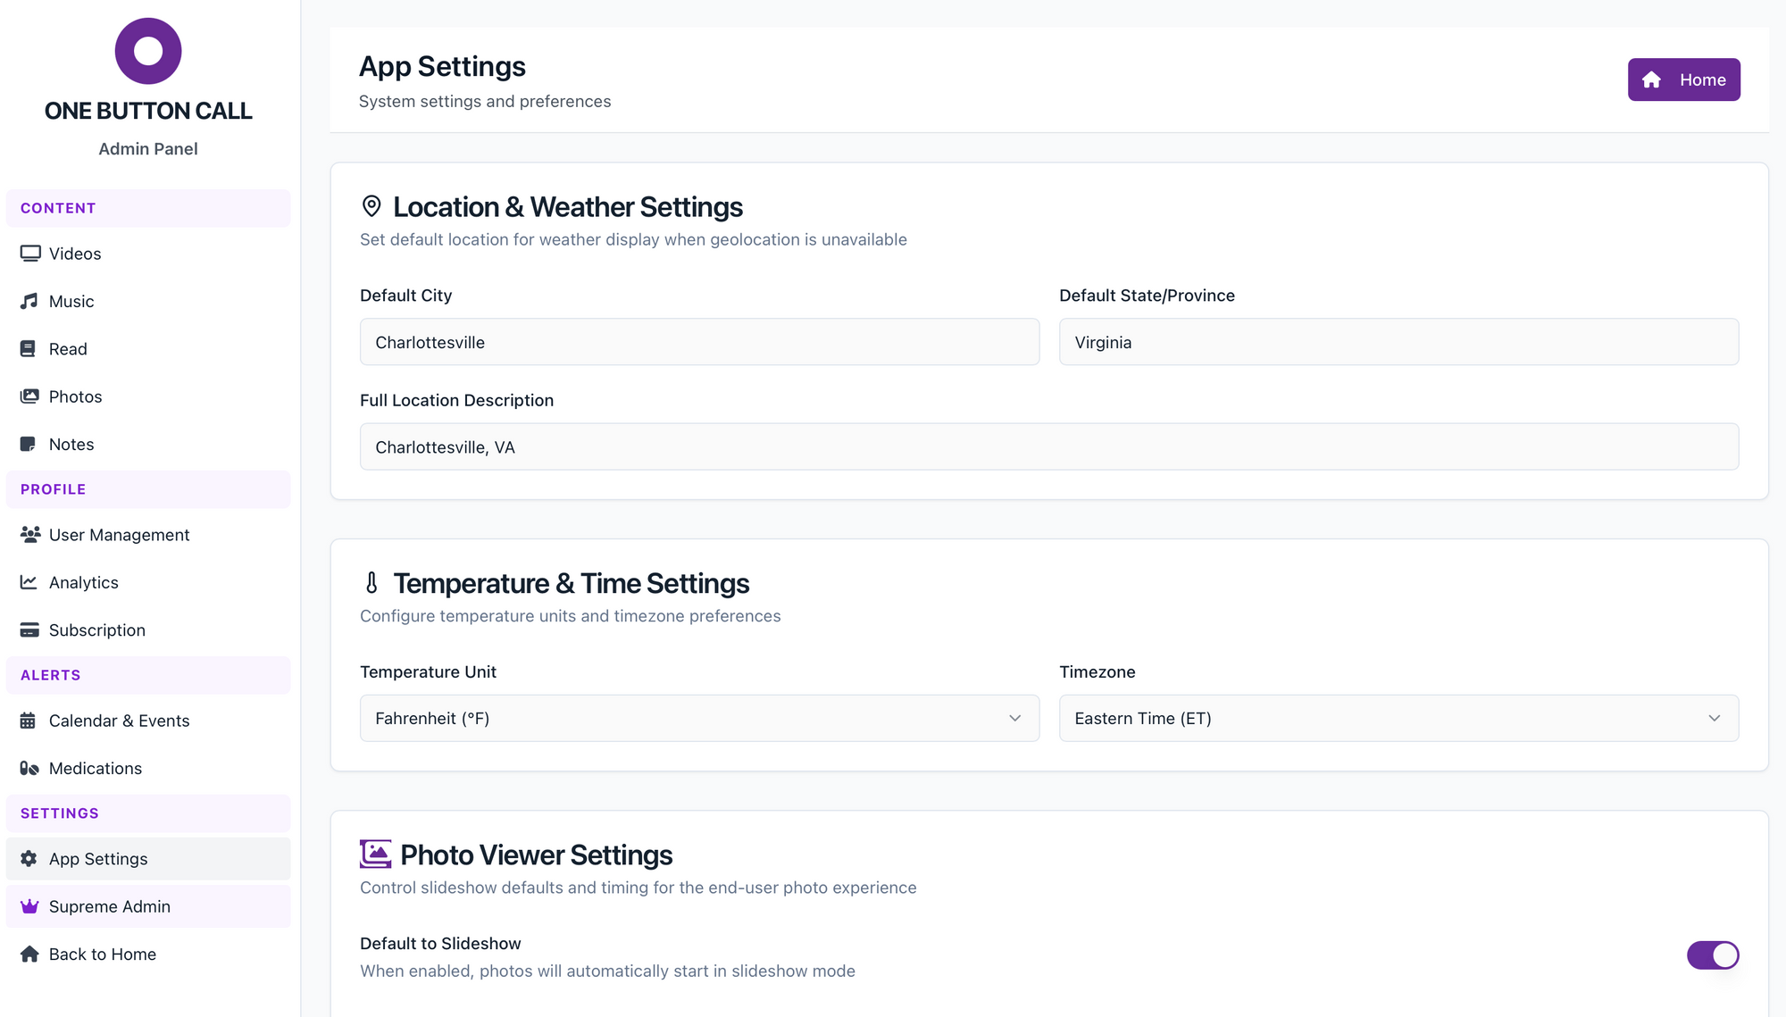
Task: Go to Notes section in sidebar
Action: tap(71, 444)
